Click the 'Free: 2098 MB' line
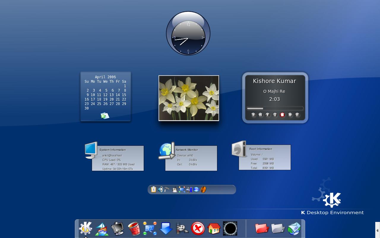The width and height of the screenshot is (380, 238). 262,164
